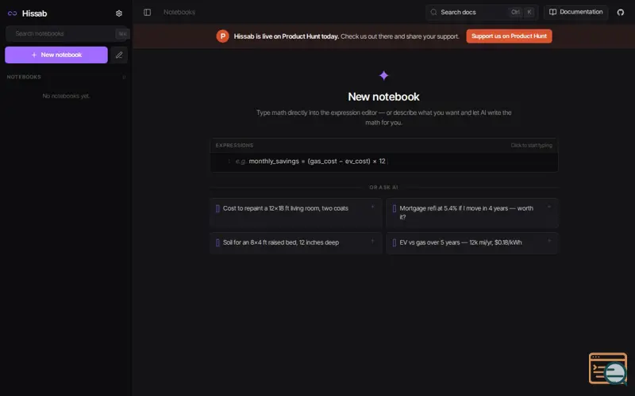Viewport: 635px width, 396px height.
Task: Click the arrow on the Soil raised bed card
Action: (x=372, y=242)
